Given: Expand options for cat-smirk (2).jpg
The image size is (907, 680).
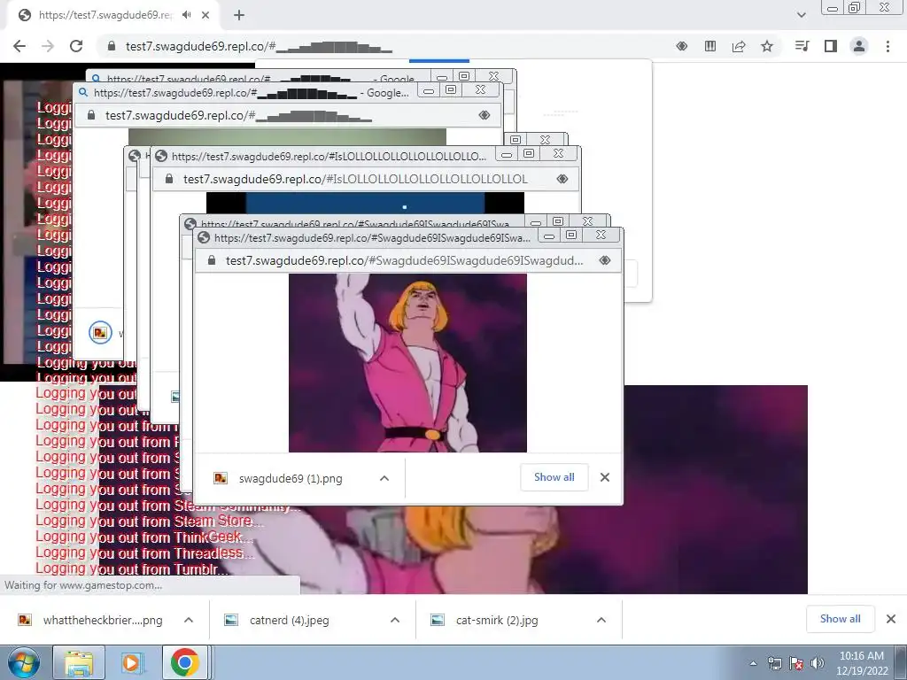Looking at the screenshot, I should tap(601, 620).
